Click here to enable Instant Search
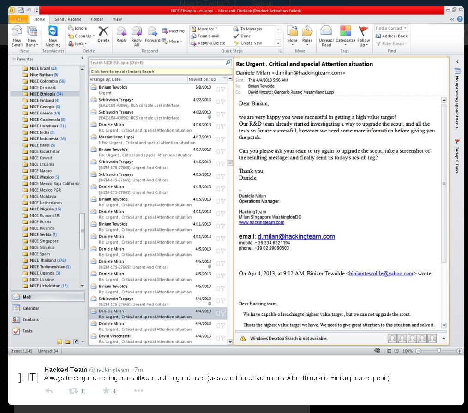This screenshot has width=468, height=413. (x=161, y=72)
